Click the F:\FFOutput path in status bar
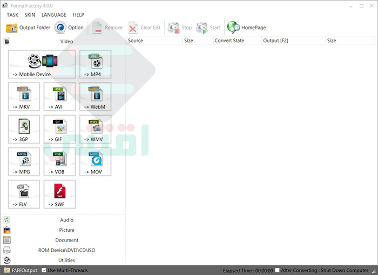 [x=24, y=271]
